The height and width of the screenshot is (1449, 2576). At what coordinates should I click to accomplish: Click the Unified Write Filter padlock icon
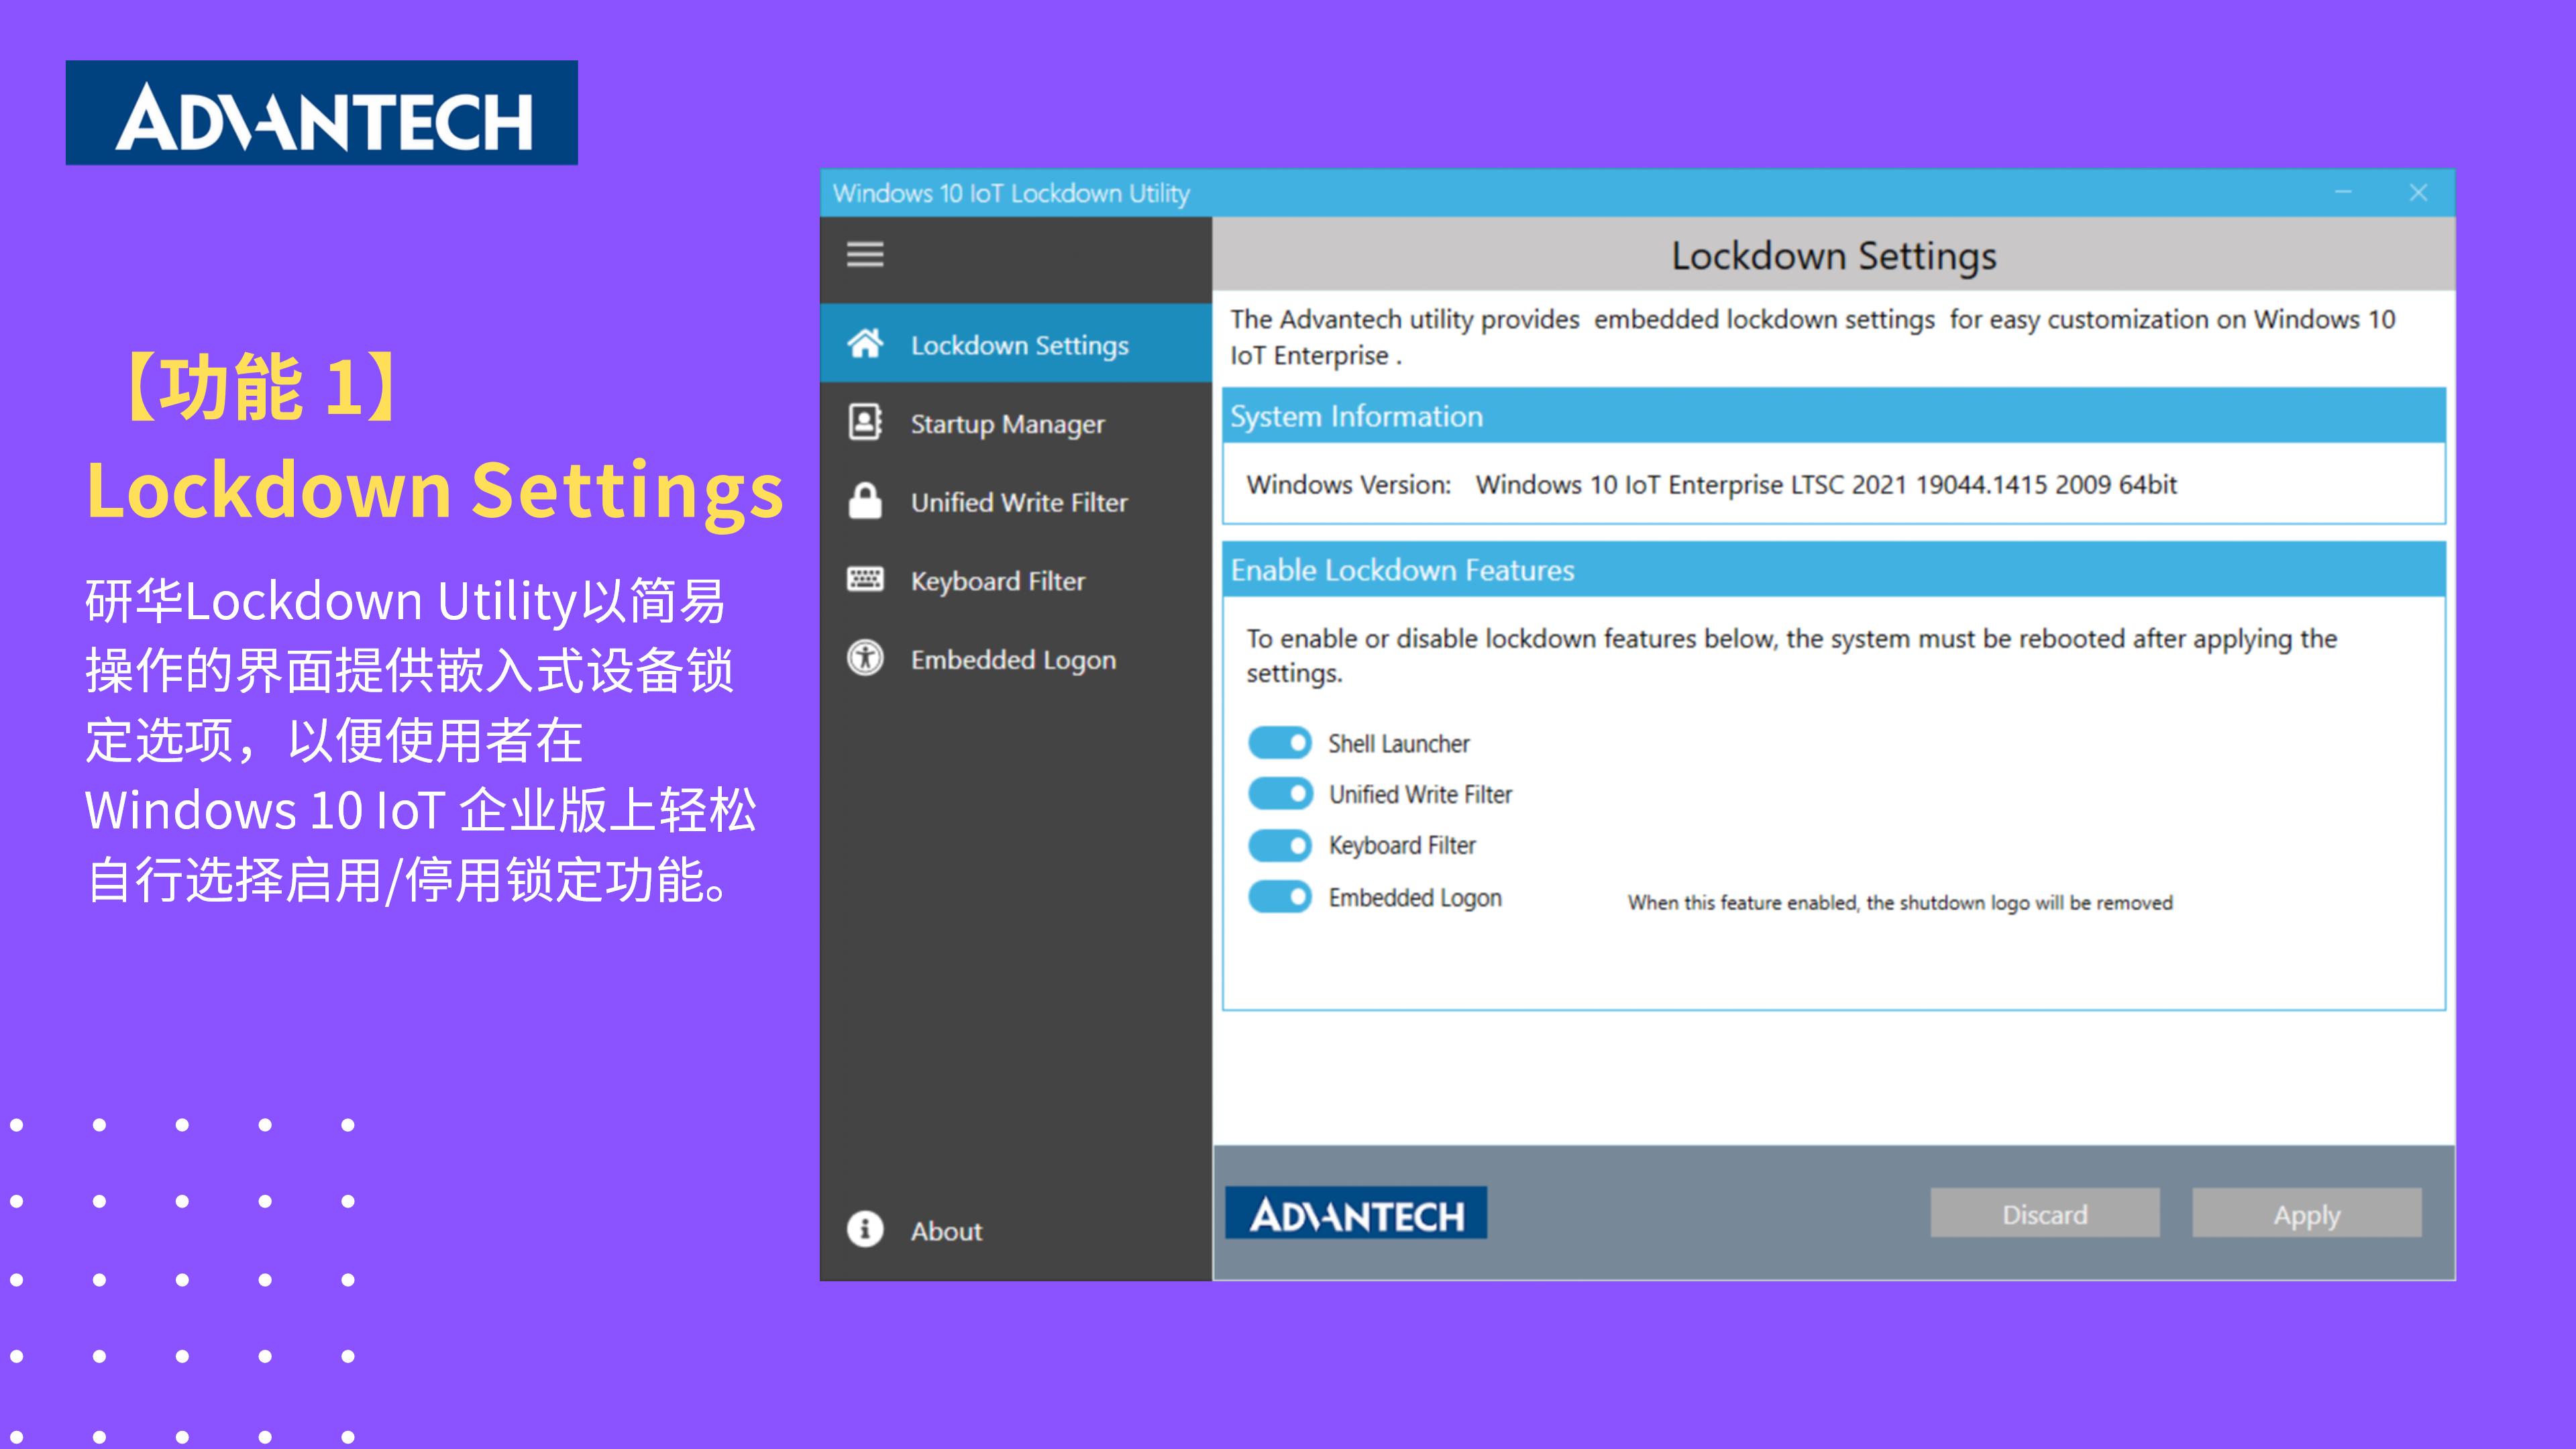[865, 501]
